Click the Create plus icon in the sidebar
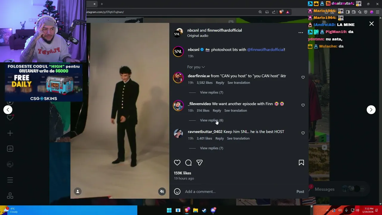 tap(10, 133)
